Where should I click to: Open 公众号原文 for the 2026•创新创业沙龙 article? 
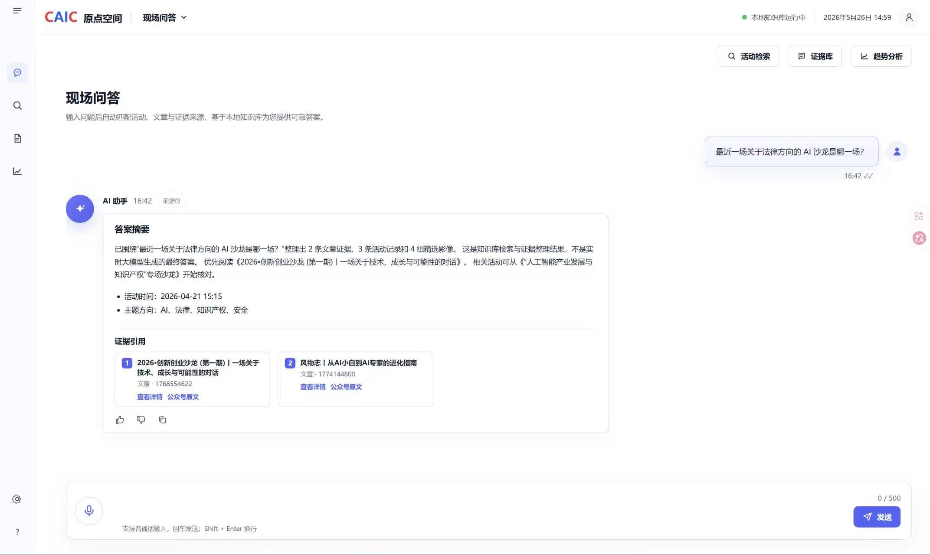183,397
